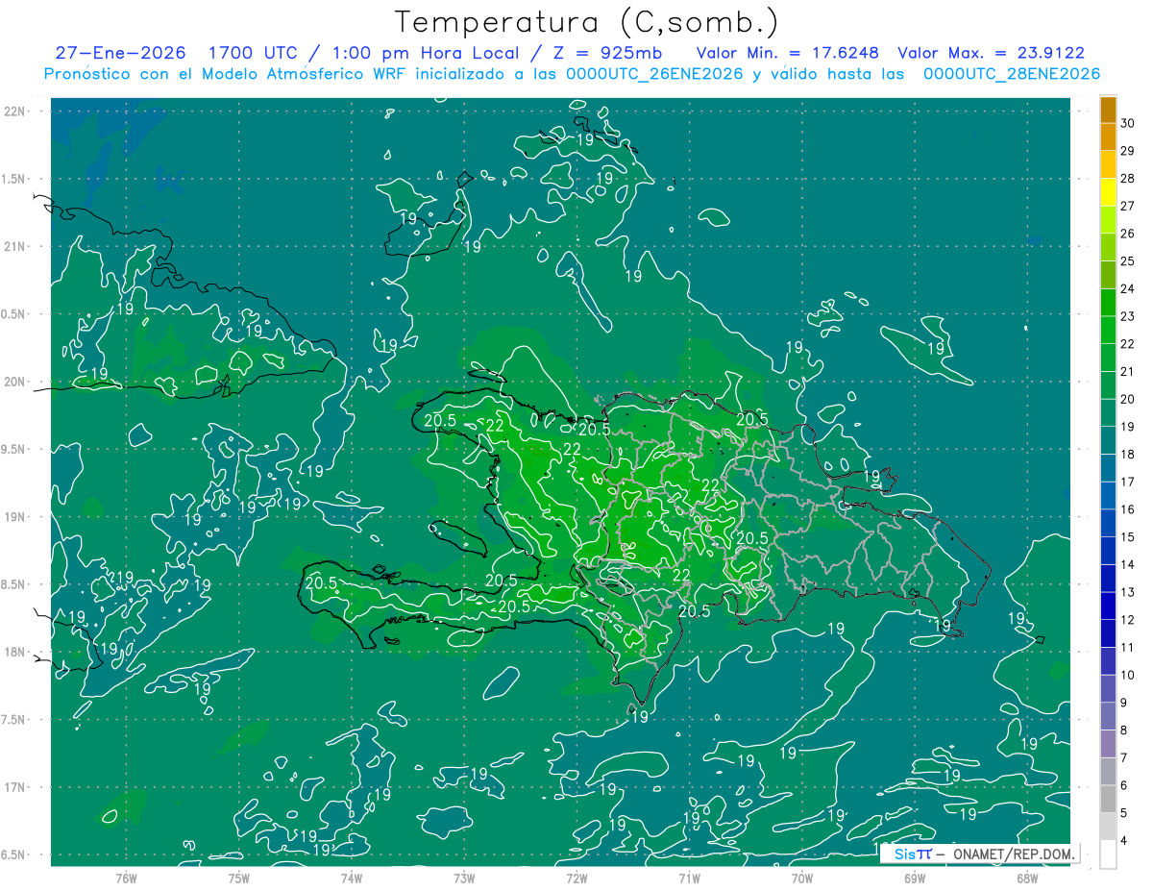1153x891 pixels.
Task: Click the '74W' longitude axis label
Action: tap(352, 879)
